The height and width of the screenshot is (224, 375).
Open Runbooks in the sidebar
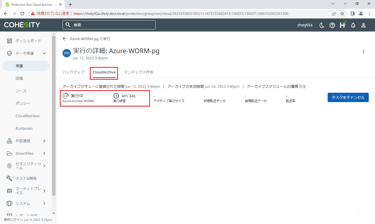(24, 128)
